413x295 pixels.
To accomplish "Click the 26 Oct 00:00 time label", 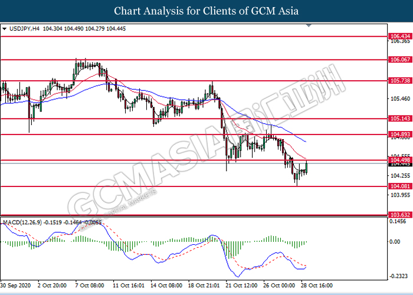I will coord(279,286).
